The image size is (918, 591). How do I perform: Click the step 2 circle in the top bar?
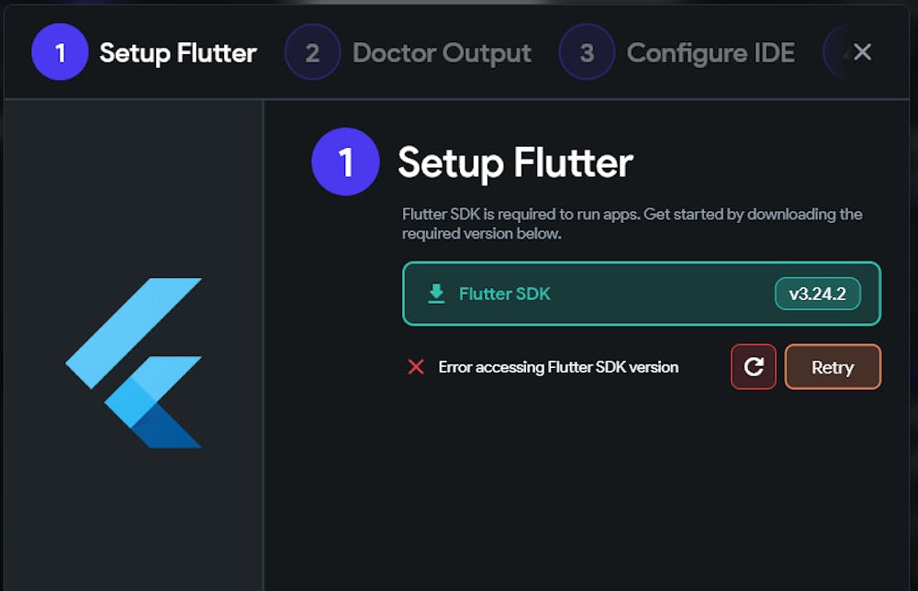(313, 52)
